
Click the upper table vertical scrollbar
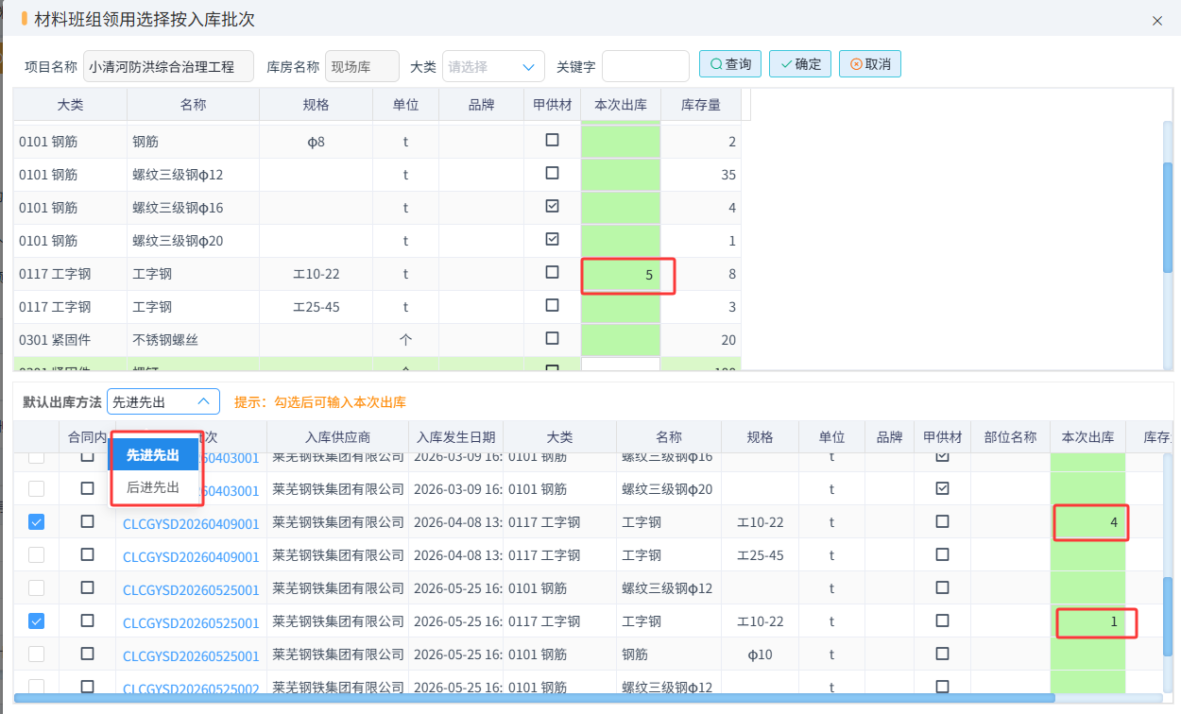click(x=1168, y=217)
